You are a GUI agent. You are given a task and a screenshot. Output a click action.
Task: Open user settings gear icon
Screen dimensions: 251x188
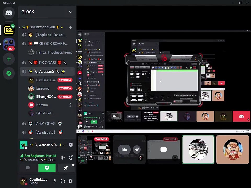(71, 181)
